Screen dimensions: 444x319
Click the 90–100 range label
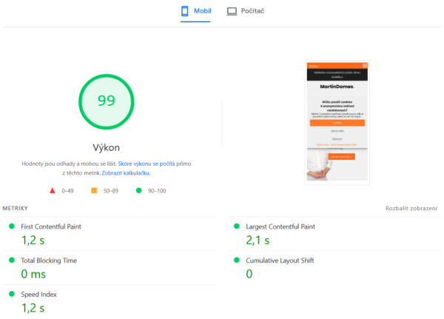(x=157, y=191)
